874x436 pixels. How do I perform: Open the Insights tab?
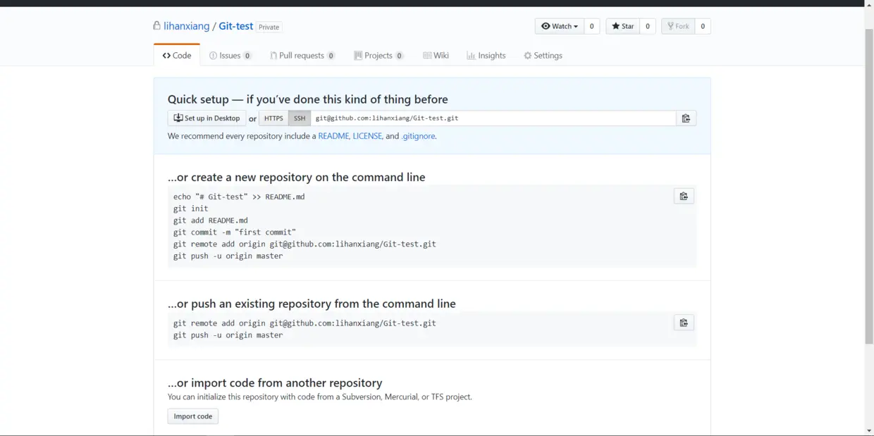(486, 56)
